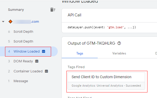Viewport: 157px width, 98px height.
Task: Click the dataLayer.push gtm.load API call
Action: click(102, 27)
